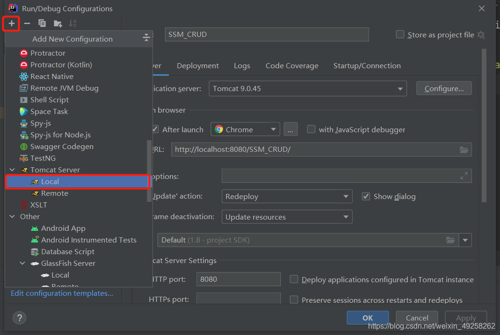Image resolution: width=500 pixels, height=335 pixels.
Task: Open the Chrome browser dropdown
Action: [x=245, y=129]
